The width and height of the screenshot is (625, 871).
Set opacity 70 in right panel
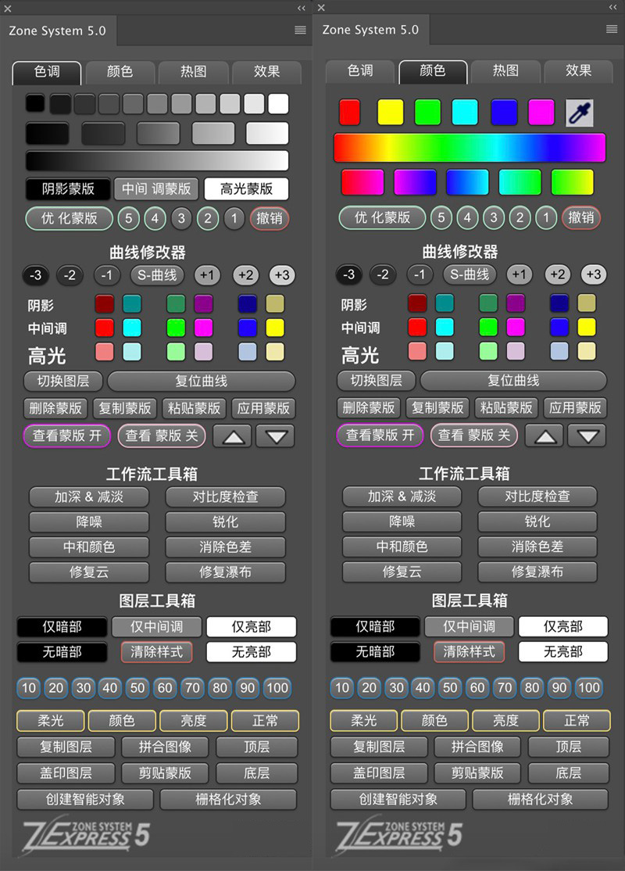(505, 688)
